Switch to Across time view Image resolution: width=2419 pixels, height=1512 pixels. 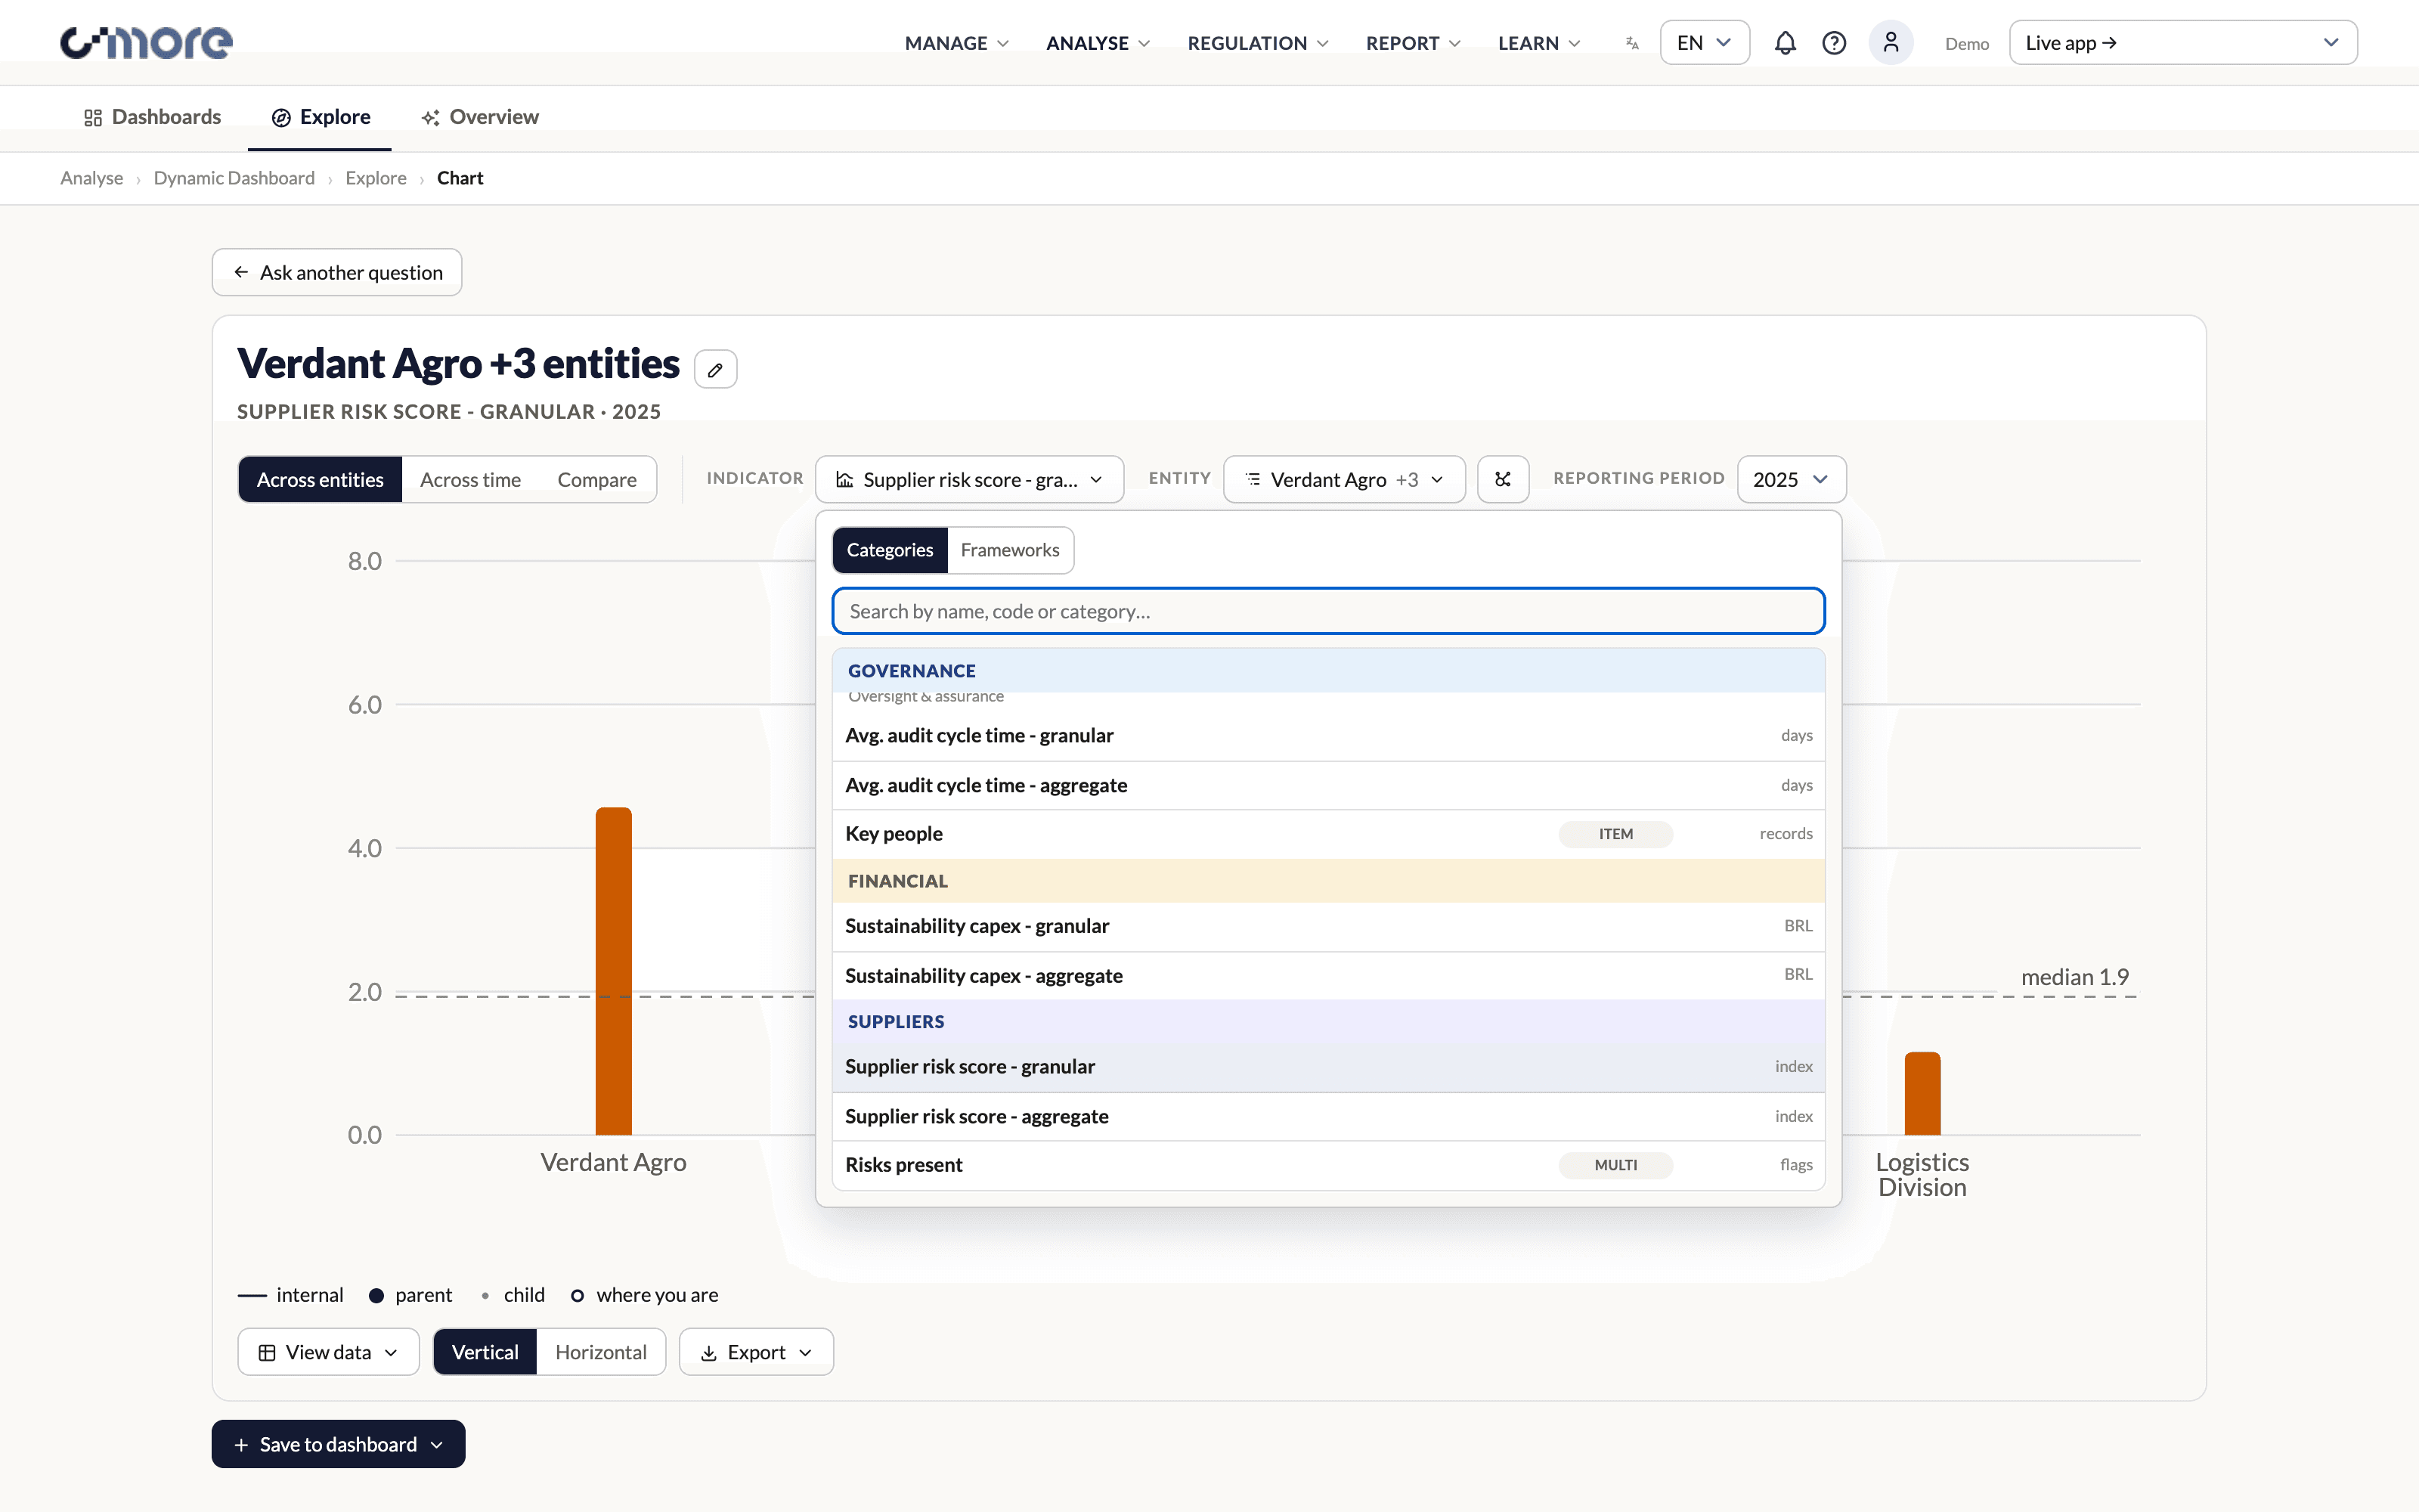(x=469, y=479)
